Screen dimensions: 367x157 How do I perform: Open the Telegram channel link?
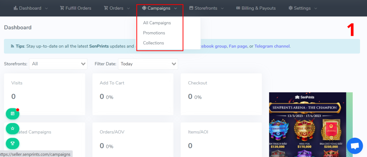(x=272, y=46)
